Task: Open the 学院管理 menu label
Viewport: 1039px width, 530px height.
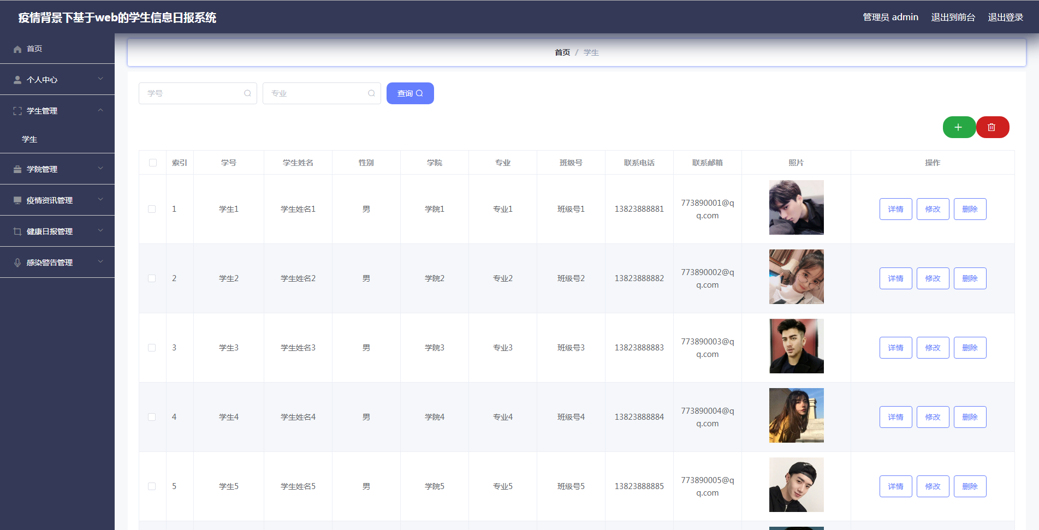Action: pyautogui.click(x=42, y=169)
